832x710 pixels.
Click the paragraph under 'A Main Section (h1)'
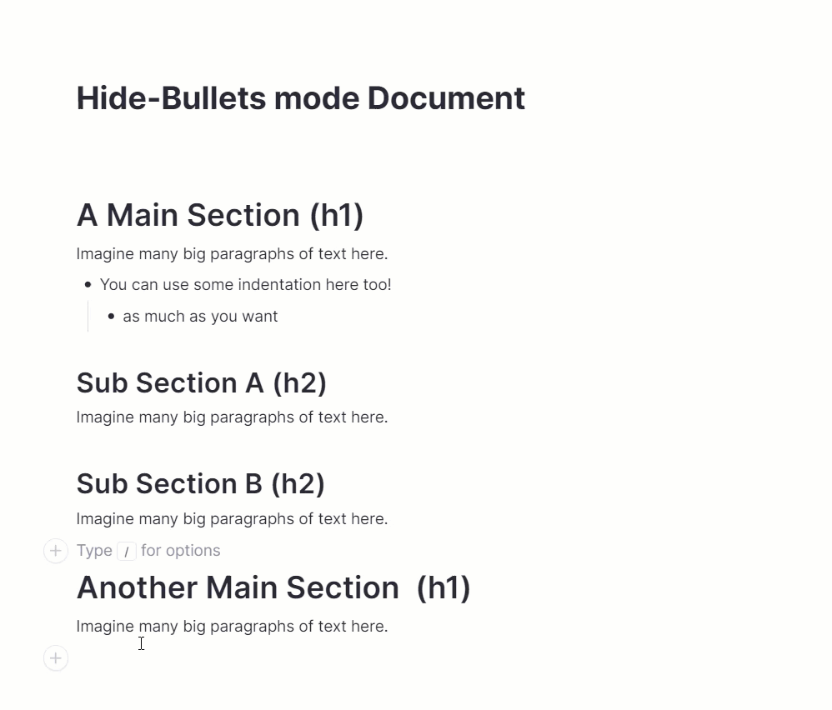click(232, 254)
